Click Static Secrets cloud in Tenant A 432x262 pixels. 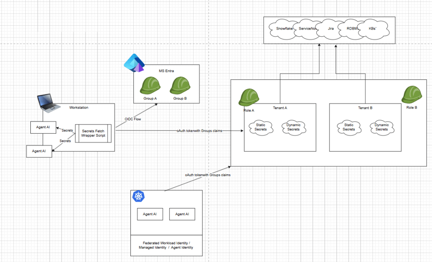(261, 127)
